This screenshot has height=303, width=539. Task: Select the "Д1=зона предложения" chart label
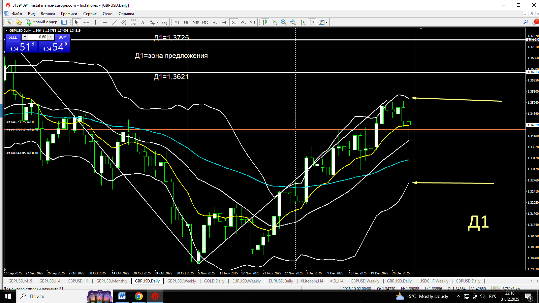(171, 56)
